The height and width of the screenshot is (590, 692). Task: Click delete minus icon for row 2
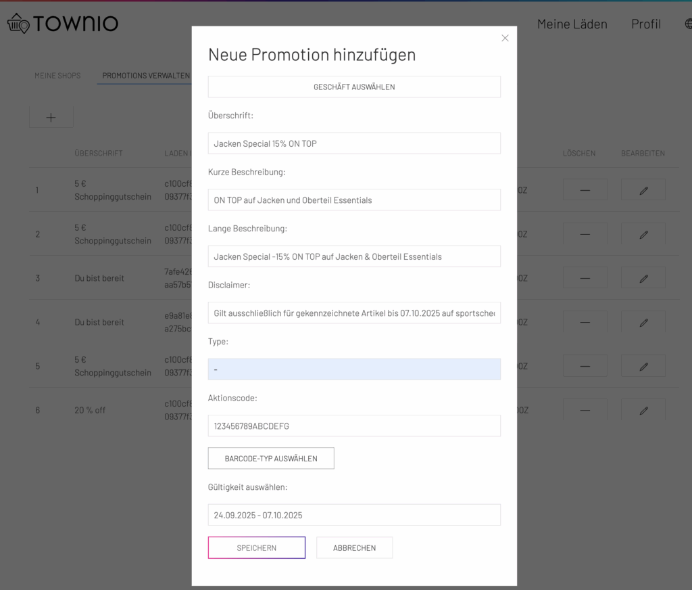tap(585, 234)
